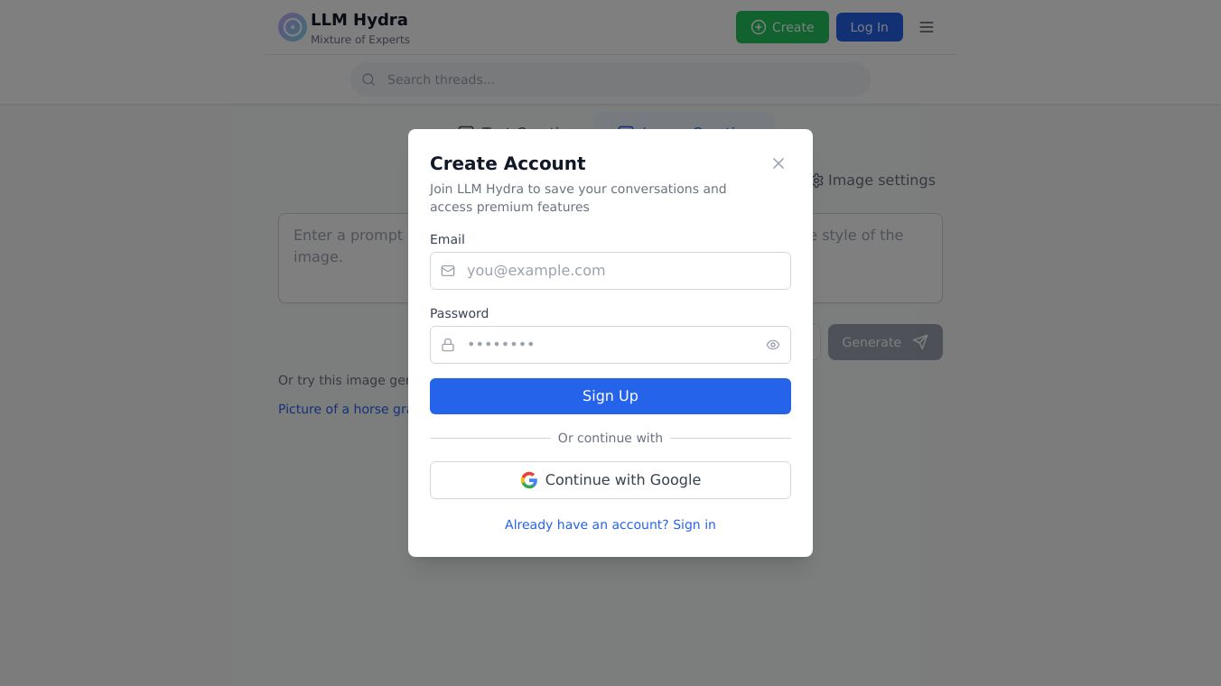Click the Email input field
Viewport: 1221px width, 686px height.
(623, 271)
